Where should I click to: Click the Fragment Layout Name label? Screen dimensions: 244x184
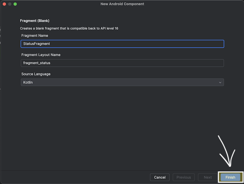41,55
